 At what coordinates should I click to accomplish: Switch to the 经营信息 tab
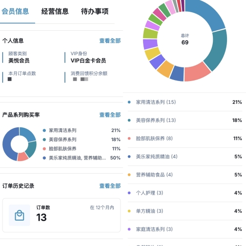click(x=55, y=11)
